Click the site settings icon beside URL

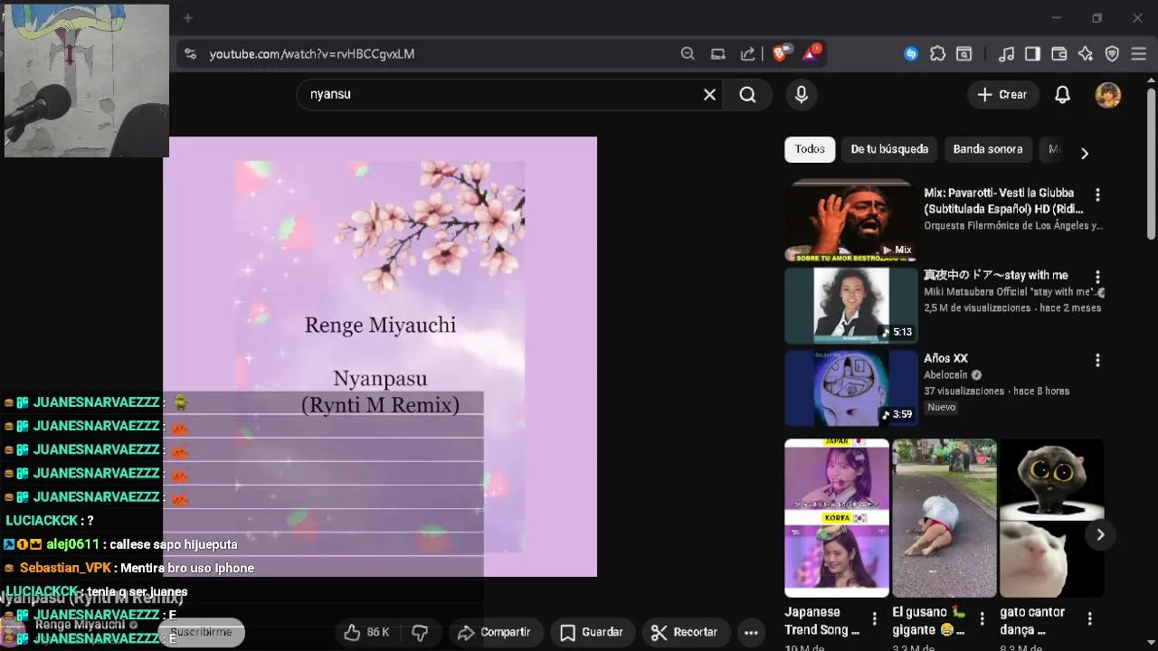(190, 54)
